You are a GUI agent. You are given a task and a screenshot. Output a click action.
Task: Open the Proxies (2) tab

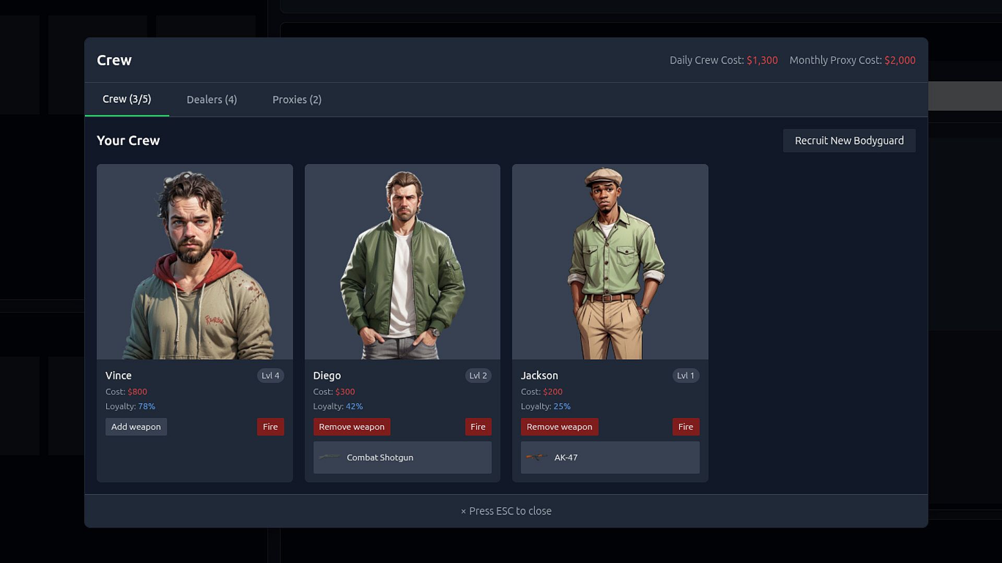pyautogui.click(x=296, y=100)
